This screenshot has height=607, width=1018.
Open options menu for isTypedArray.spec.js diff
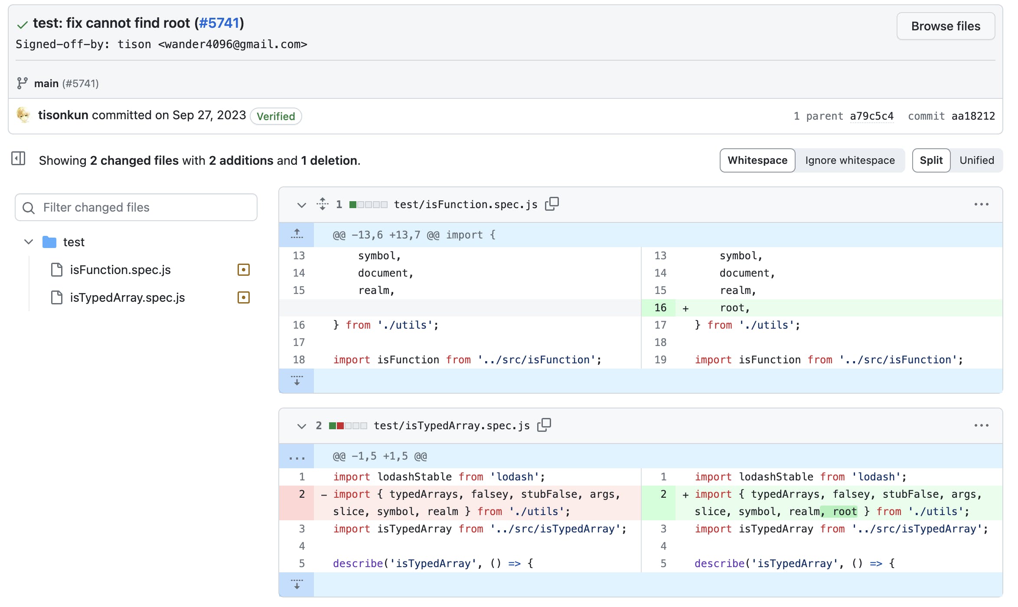[982, 425]
